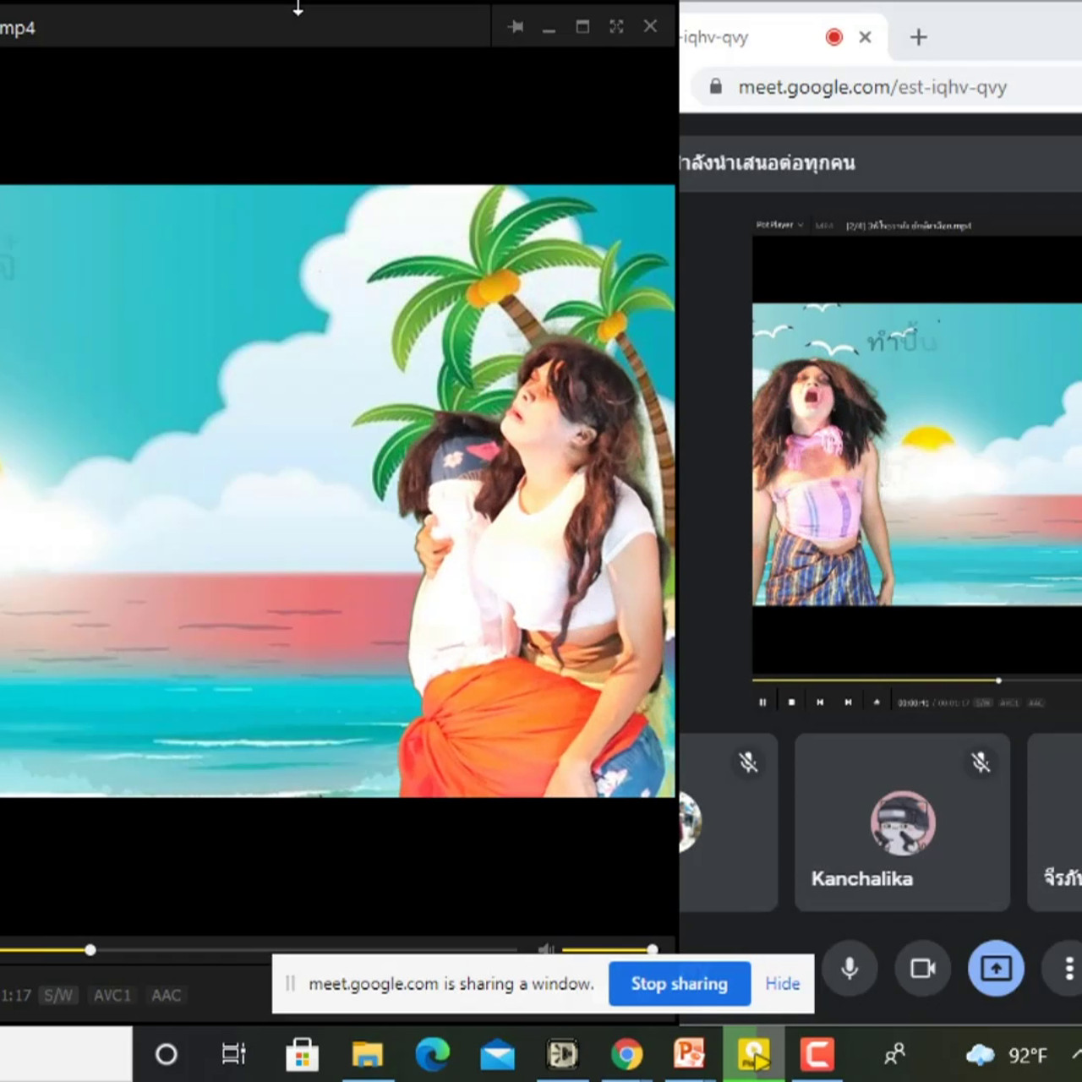Click the Chrome address bar
Viewport: 1082px width, 1082px height.
888,87
